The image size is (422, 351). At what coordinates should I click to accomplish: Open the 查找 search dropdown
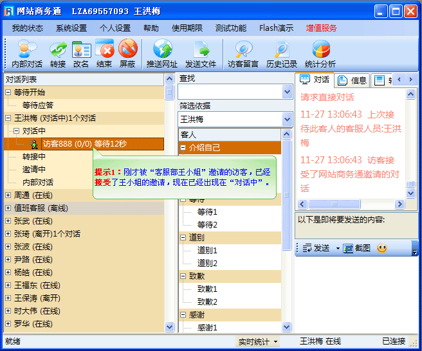[x=287, y=93]
